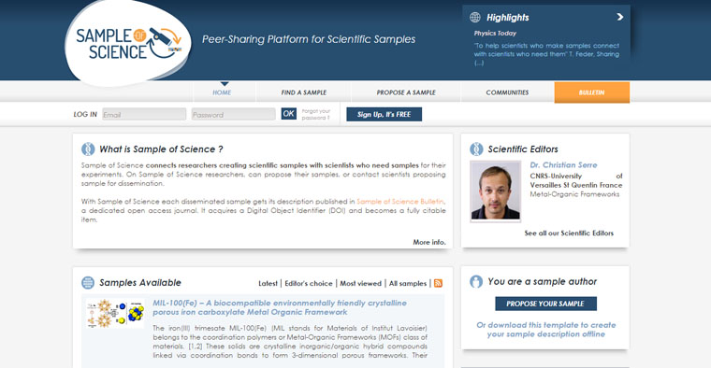Click the Physics Today highlight title

tap(495, 33)
